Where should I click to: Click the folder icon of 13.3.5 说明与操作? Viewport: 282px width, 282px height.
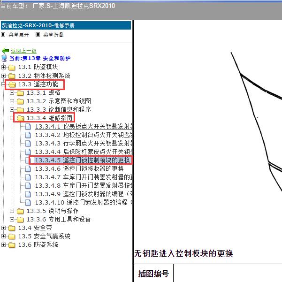20,211
